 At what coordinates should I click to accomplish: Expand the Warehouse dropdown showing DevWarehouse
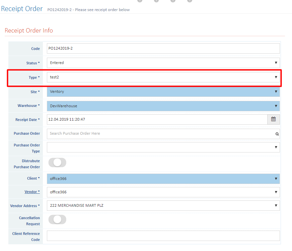[276, 105]
